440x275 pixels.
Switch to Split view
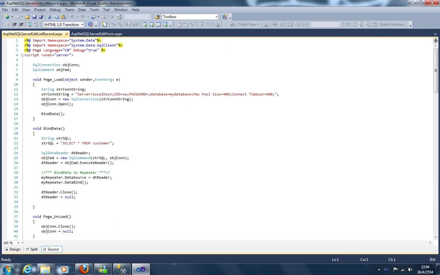pos(32,249)
